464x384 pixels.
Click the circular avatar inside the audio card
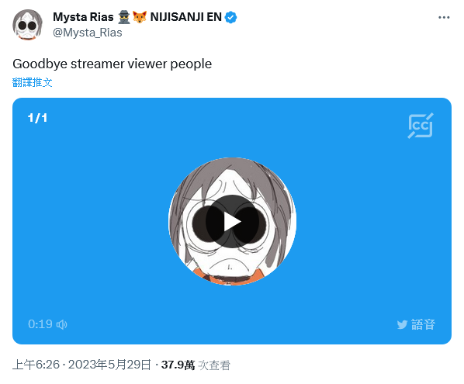232,221
